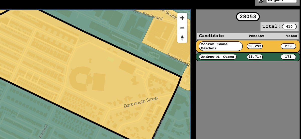Click Mamdani's 239 votes value

tap(288, 46)
